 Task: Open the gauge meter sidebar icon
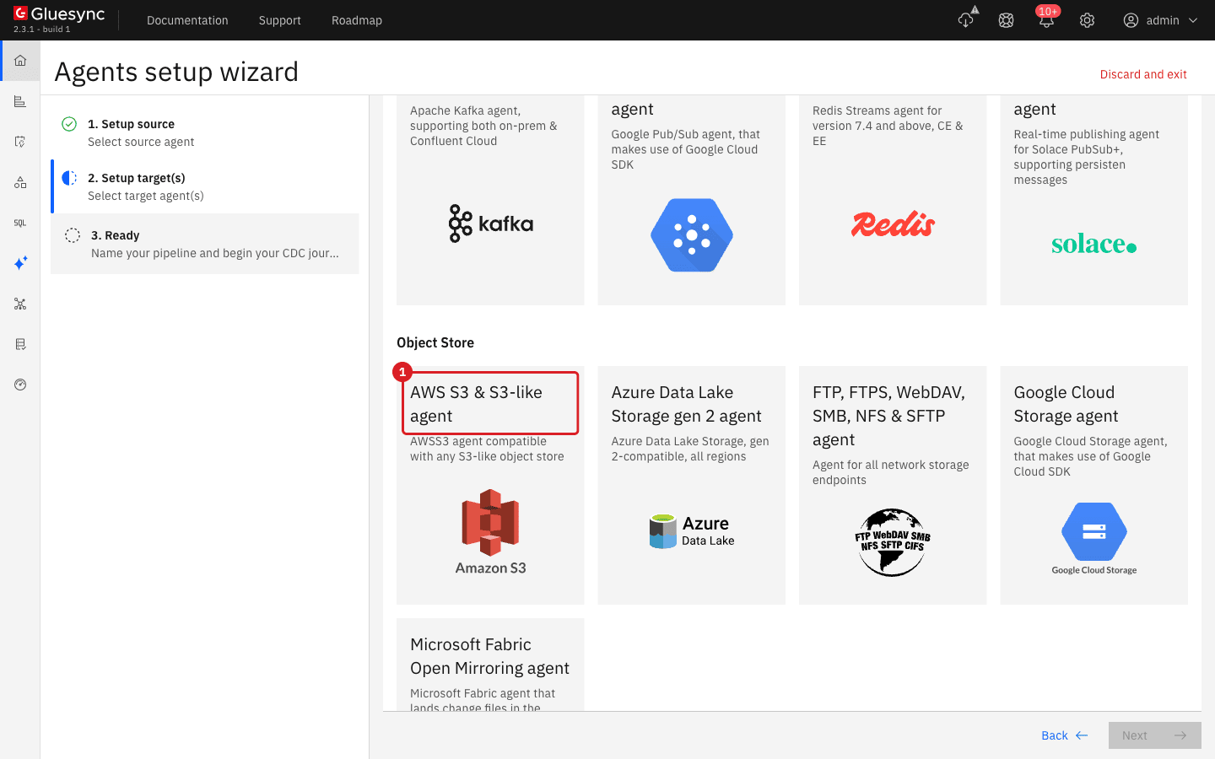(x=20, y=385)
